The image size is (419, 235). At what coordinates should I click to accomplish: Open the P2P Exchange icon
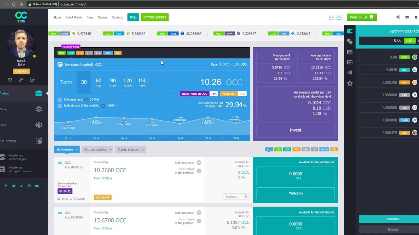(39, 141)
